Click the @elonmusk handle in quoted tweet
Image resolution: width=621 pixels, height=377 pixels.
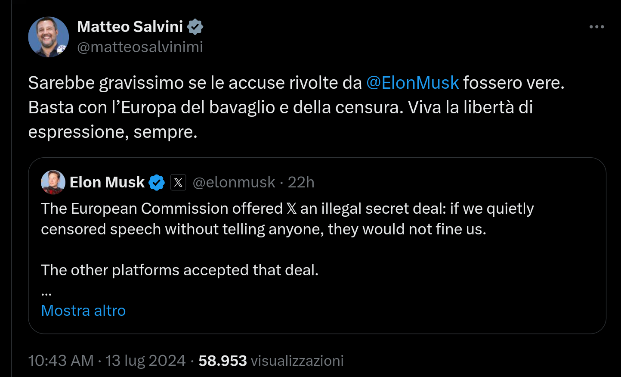pyautogui.click(x=235, y=182)
